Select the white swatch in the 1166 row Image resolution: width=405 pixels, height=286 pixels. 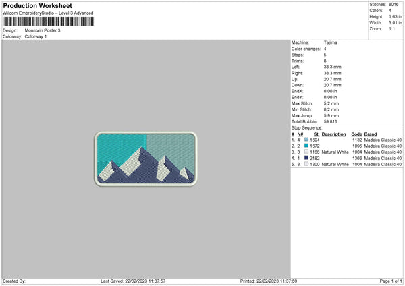tap(306, 152)
